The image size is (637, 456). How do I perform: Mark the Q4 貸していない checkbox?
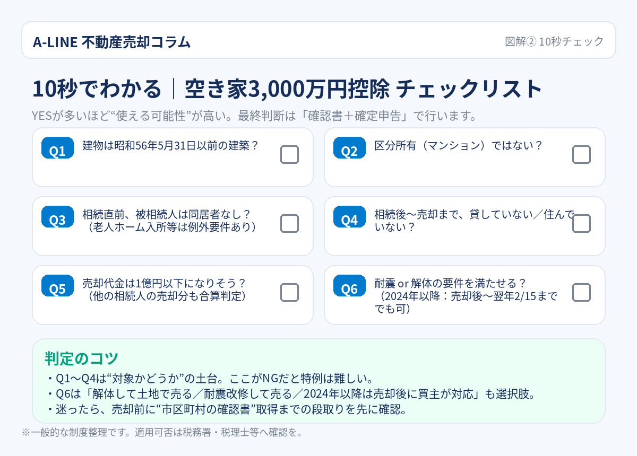(581, 224)
